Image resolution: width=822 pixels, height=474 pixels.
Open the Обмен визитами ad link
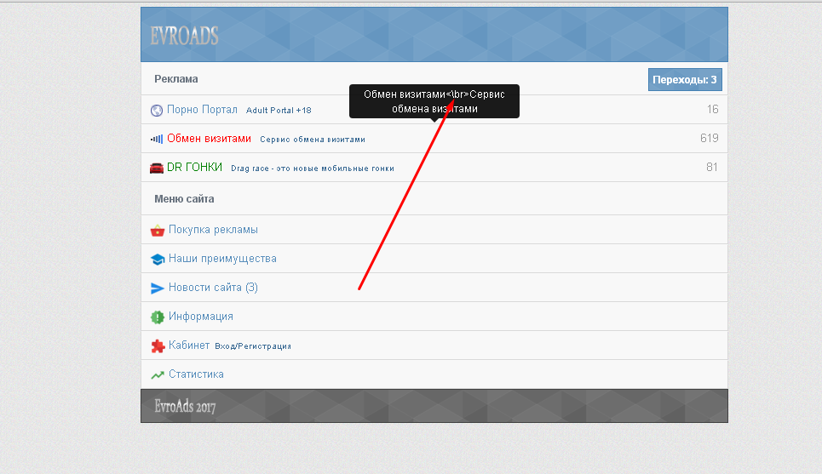209,139
